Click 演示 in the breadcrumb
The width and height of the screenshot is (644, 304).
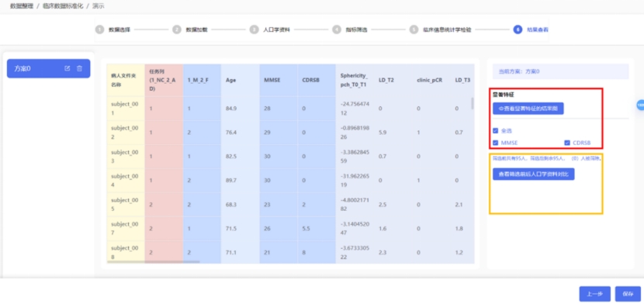click(x=99, y=6)
